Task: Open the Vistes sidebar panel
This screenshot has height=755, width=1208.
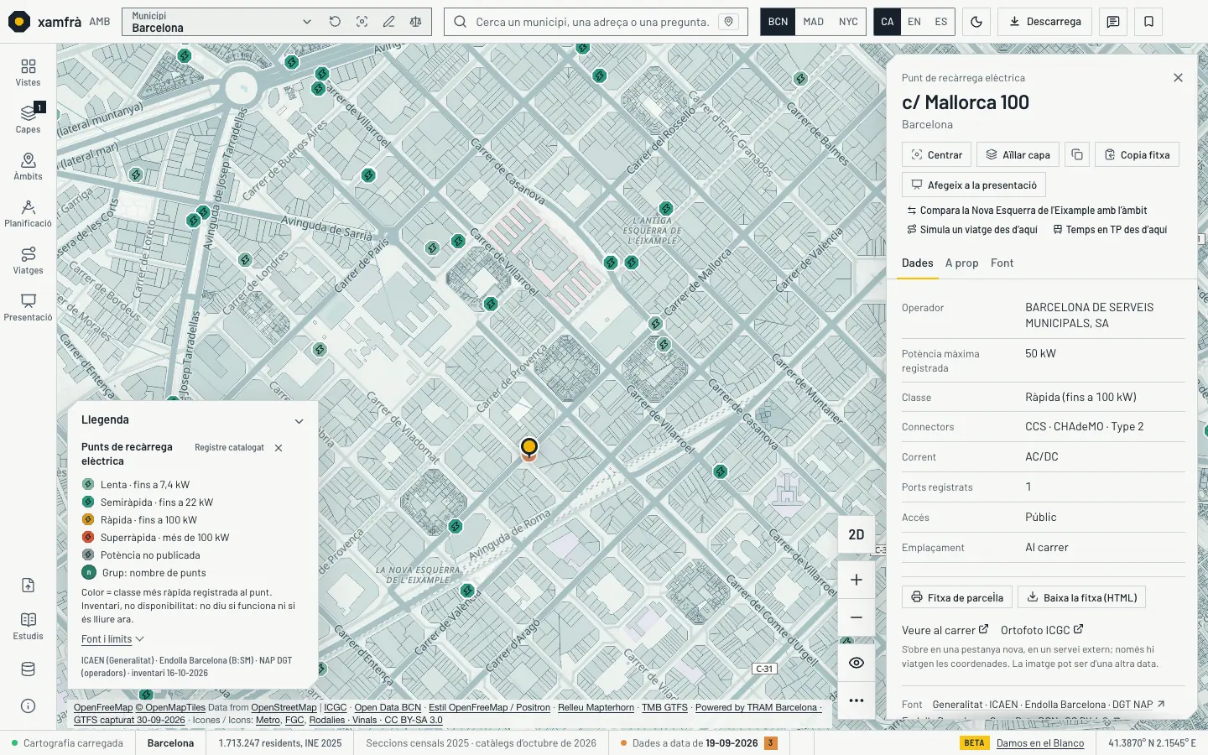Action: tap(28, 72)
